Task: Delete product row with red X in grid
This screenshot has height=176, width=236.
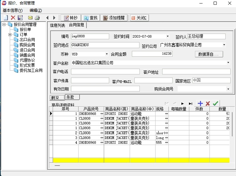Action: click(x=208, y=104)
